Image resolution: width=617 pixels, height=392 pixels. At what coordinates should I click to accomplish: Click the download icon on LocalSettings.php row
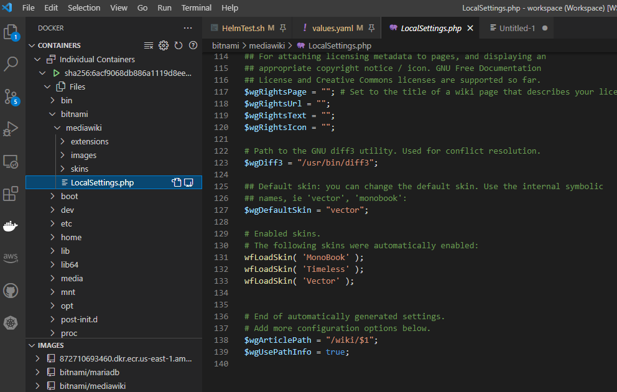tap(189, 182)
